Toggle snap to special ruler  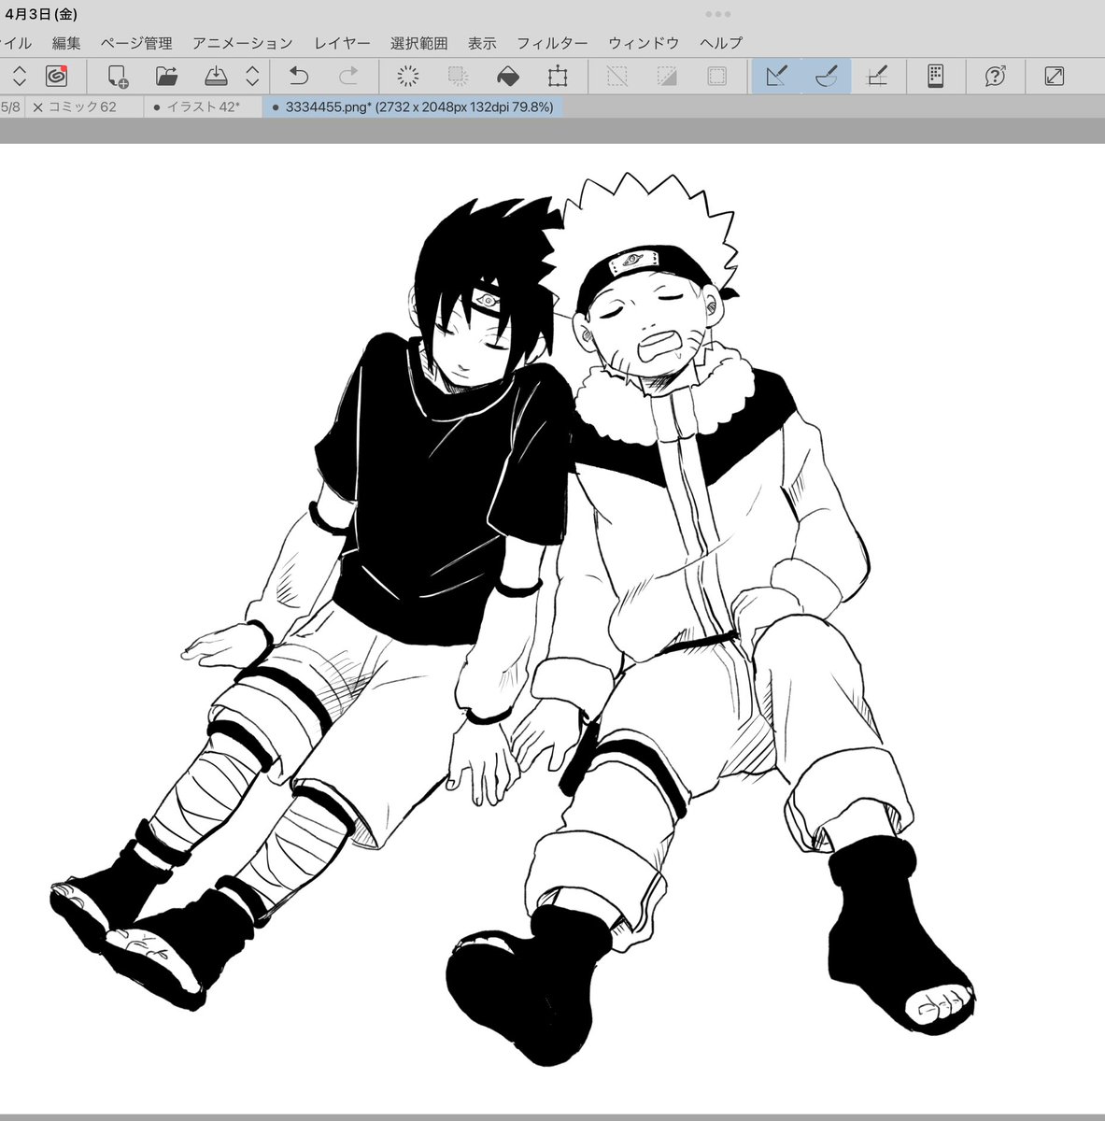(826, 76)
